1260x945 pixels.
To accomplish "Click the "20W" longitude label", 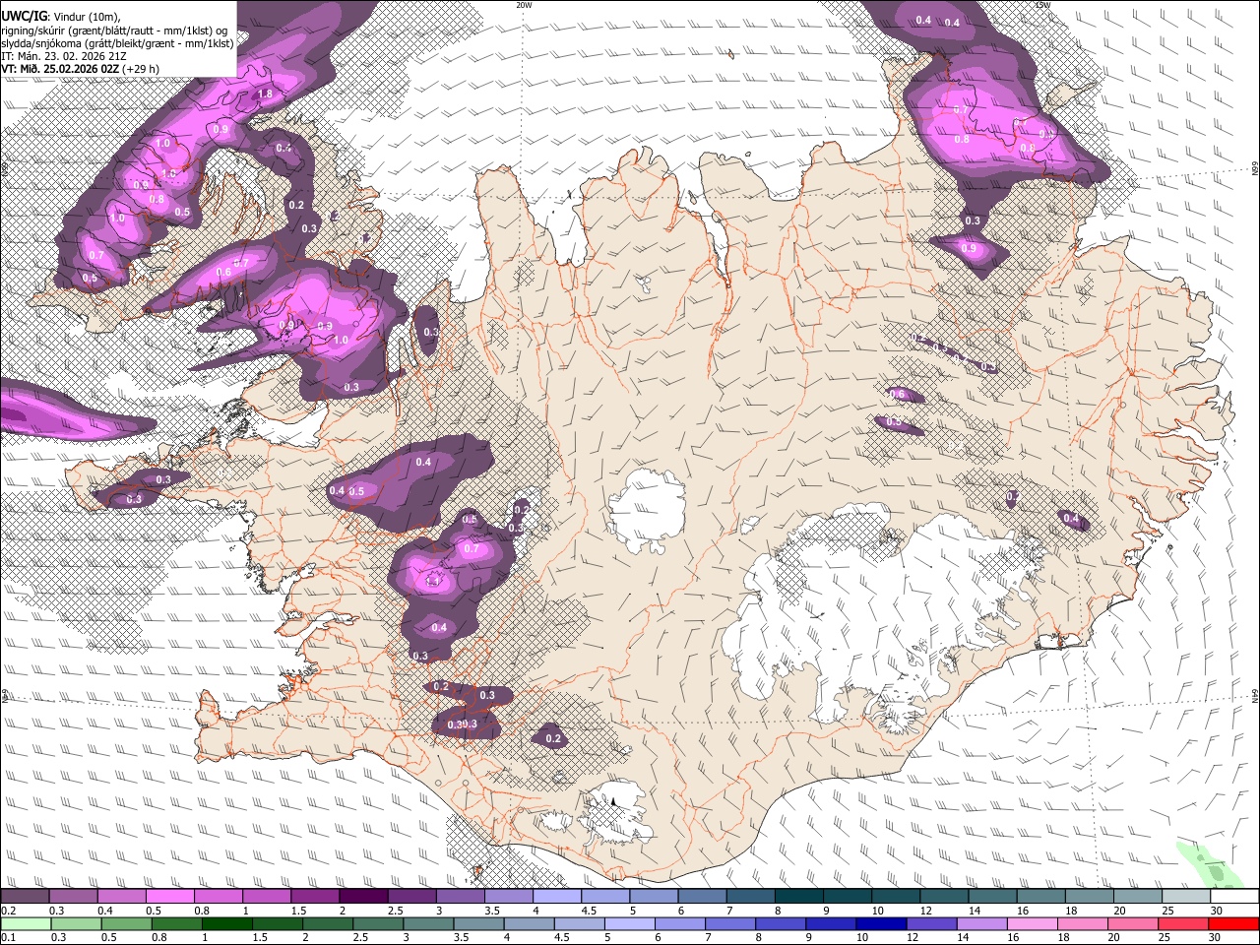I will coord(524,5).
